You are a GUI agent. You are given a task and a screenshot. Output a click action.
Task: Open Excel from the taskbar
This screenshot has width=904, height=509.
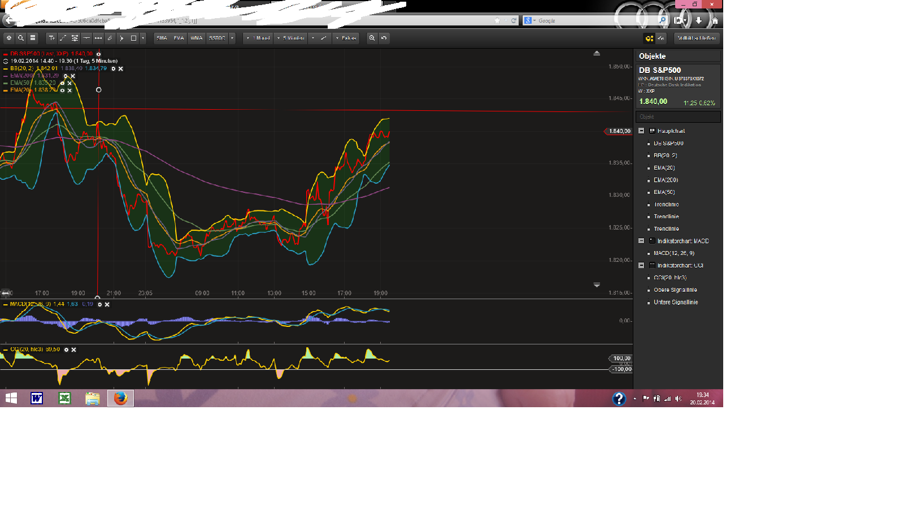coord(64,398)
